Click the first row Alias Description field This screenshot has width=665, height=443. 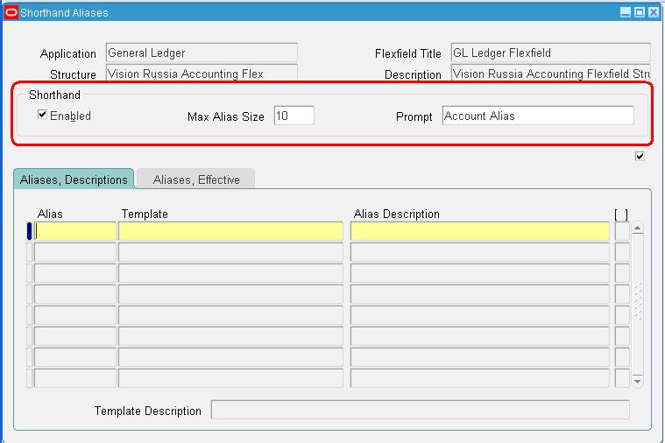[x=480, y=231]
